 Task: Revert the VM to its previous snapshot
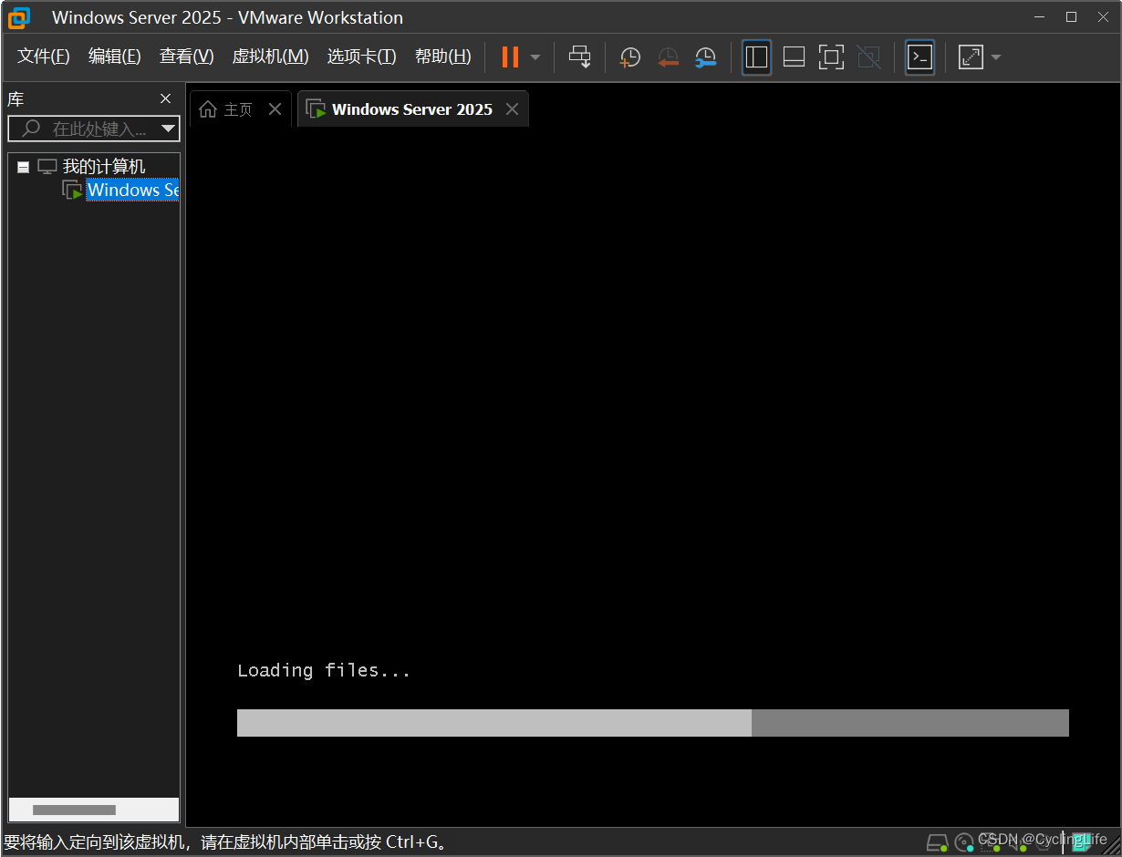point(668,57)
